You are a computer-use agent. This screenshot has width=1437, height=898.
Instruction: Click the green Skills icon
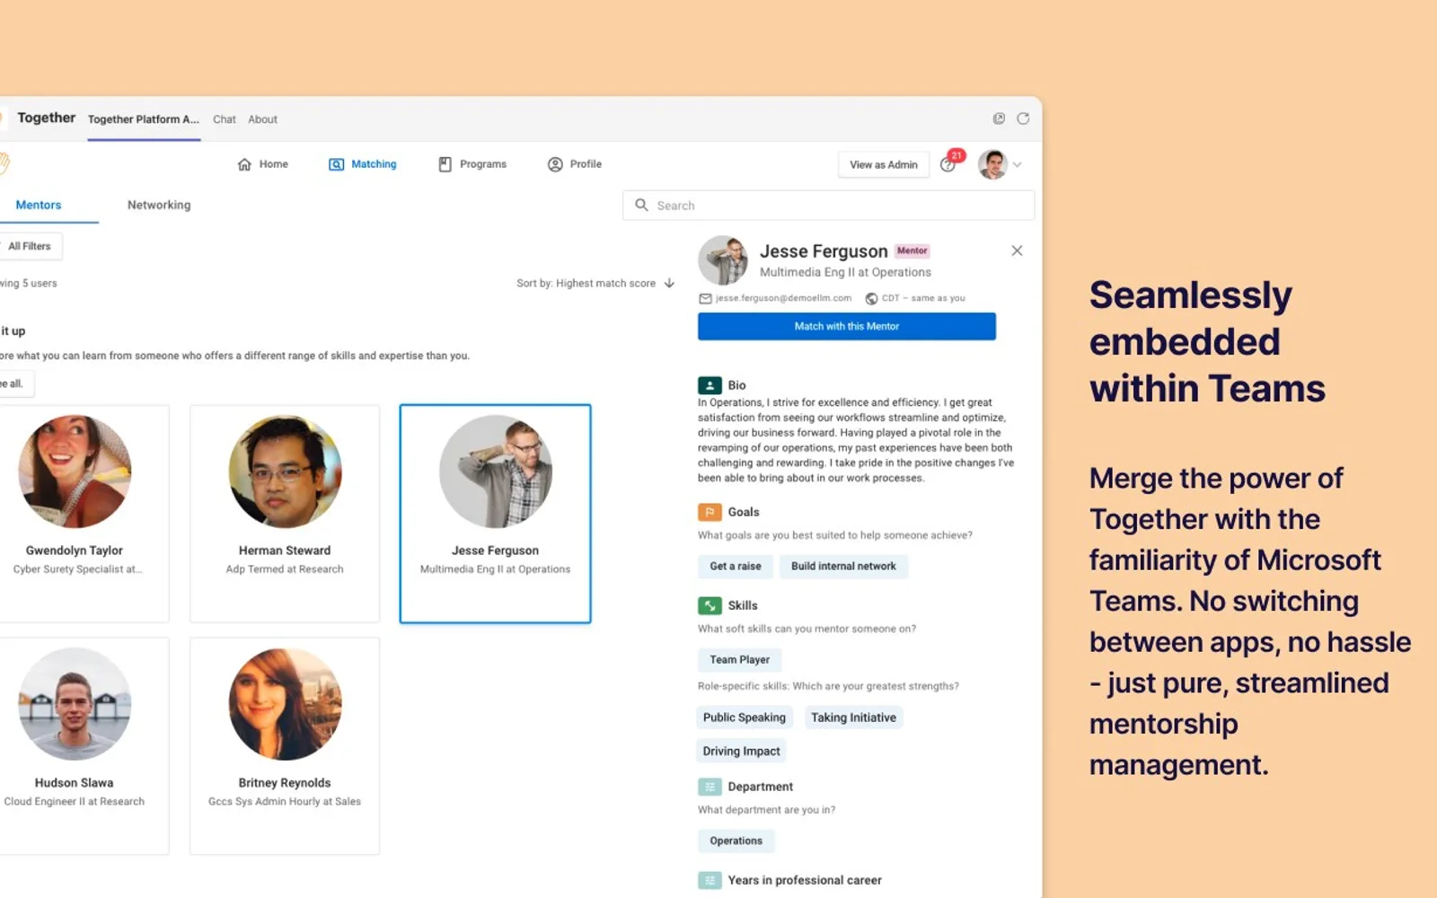click(x=710, y=605)
